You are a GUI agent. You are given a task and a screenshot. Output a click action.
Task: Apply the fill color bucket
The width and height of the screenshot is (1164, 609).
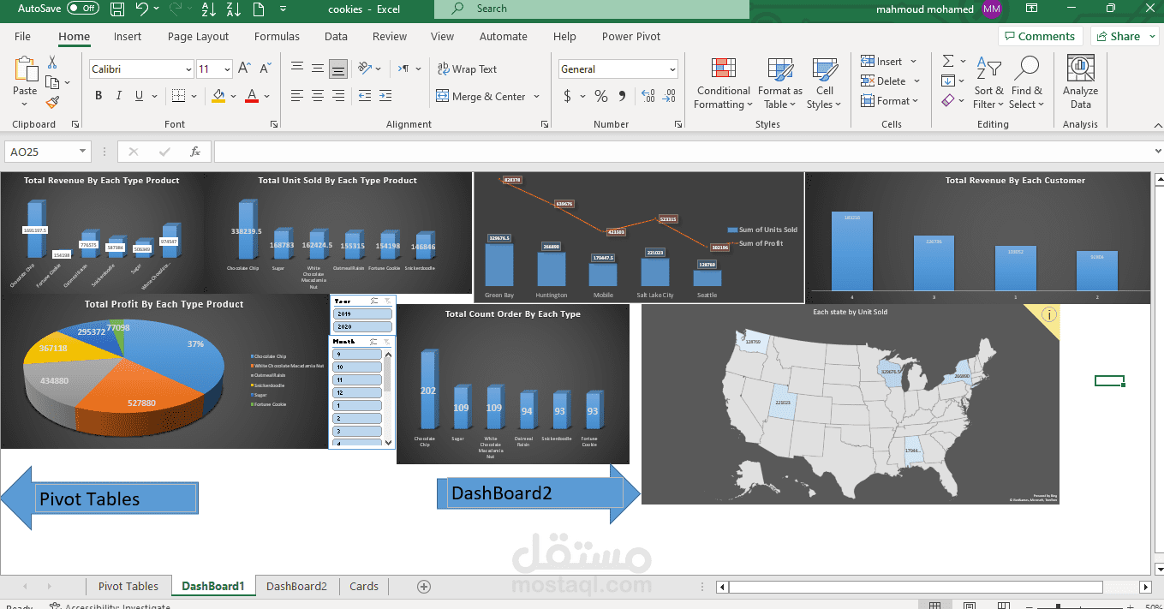(x=219, y=96)
